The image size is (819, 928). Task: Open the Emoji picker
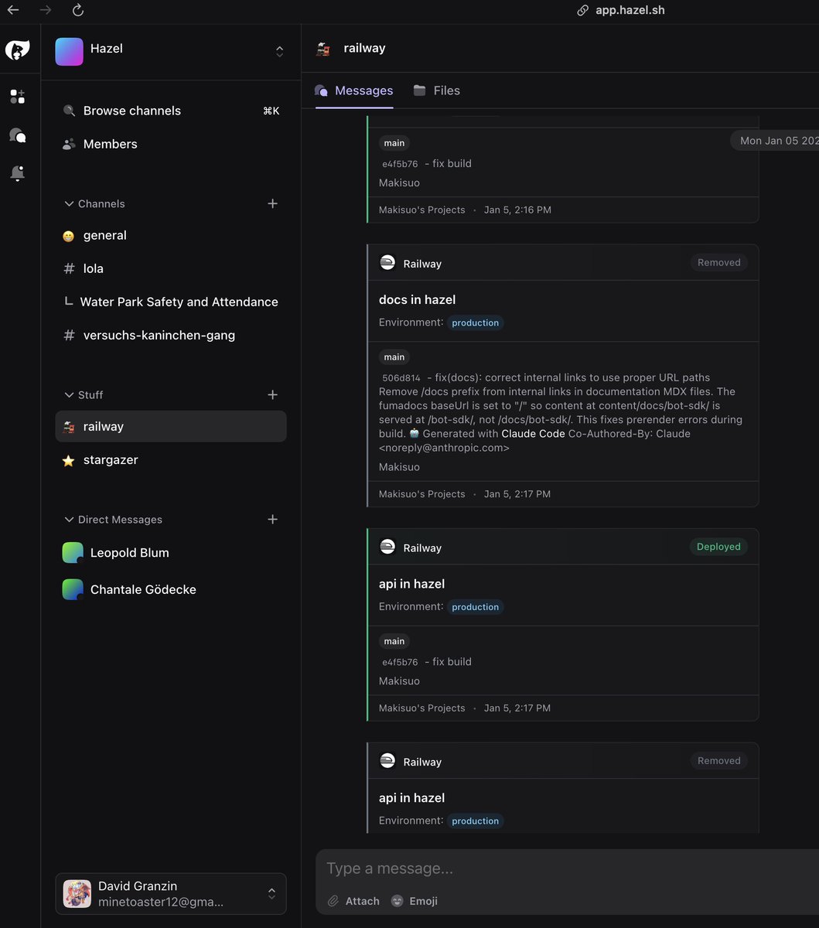tap(415, 901)
